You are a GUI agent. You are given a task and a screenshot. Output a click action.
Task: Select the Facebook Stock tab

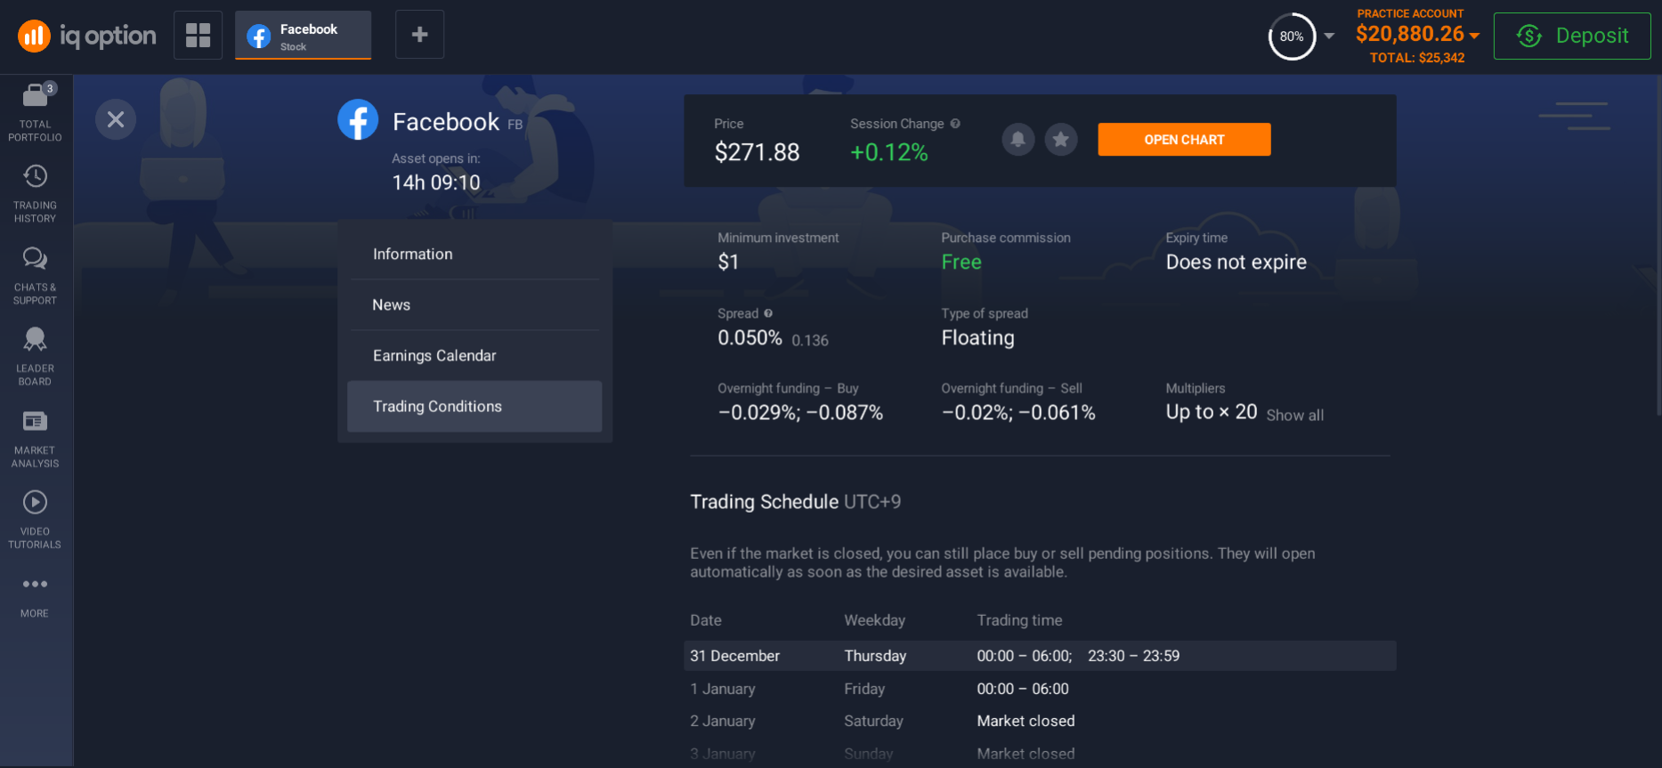[x=303, y=36]
